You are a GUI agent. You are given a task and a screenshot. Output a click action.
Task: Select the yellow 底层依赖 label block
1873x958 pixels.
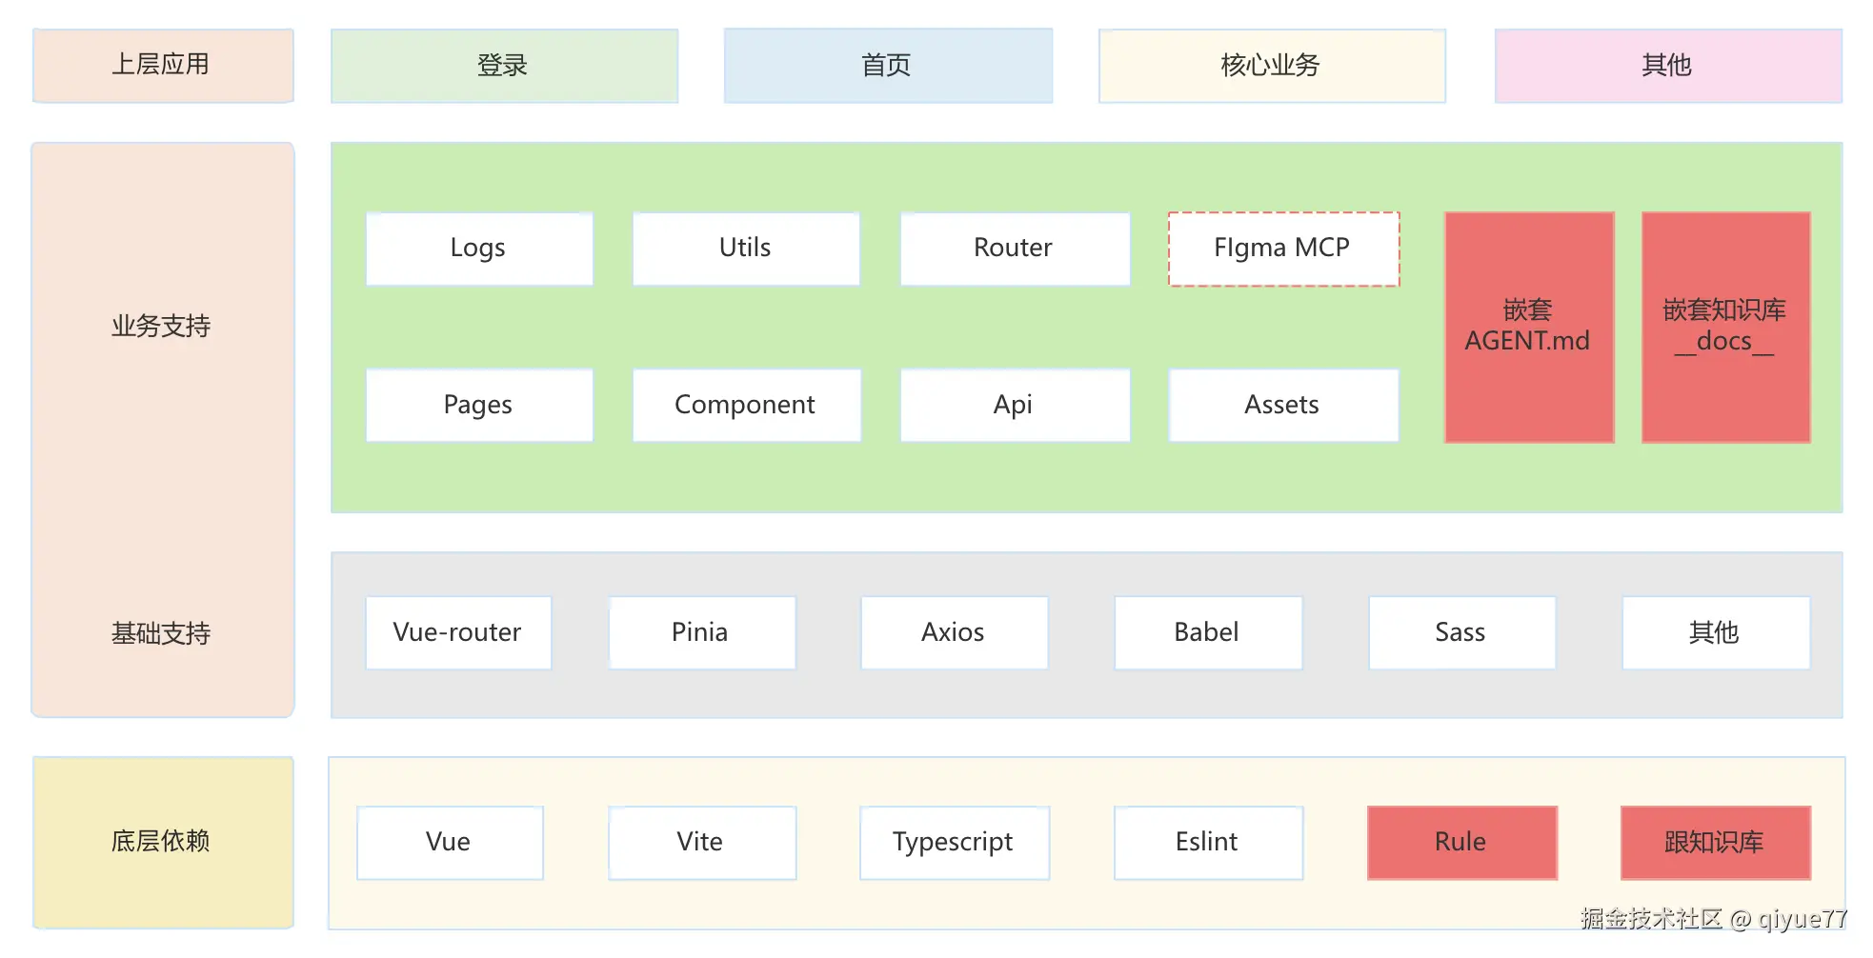tap(163, 842)
